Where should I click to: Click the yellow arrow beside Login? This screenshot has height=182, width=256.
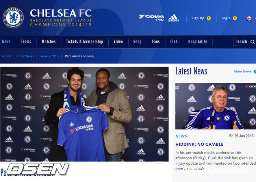pos(235,18)
